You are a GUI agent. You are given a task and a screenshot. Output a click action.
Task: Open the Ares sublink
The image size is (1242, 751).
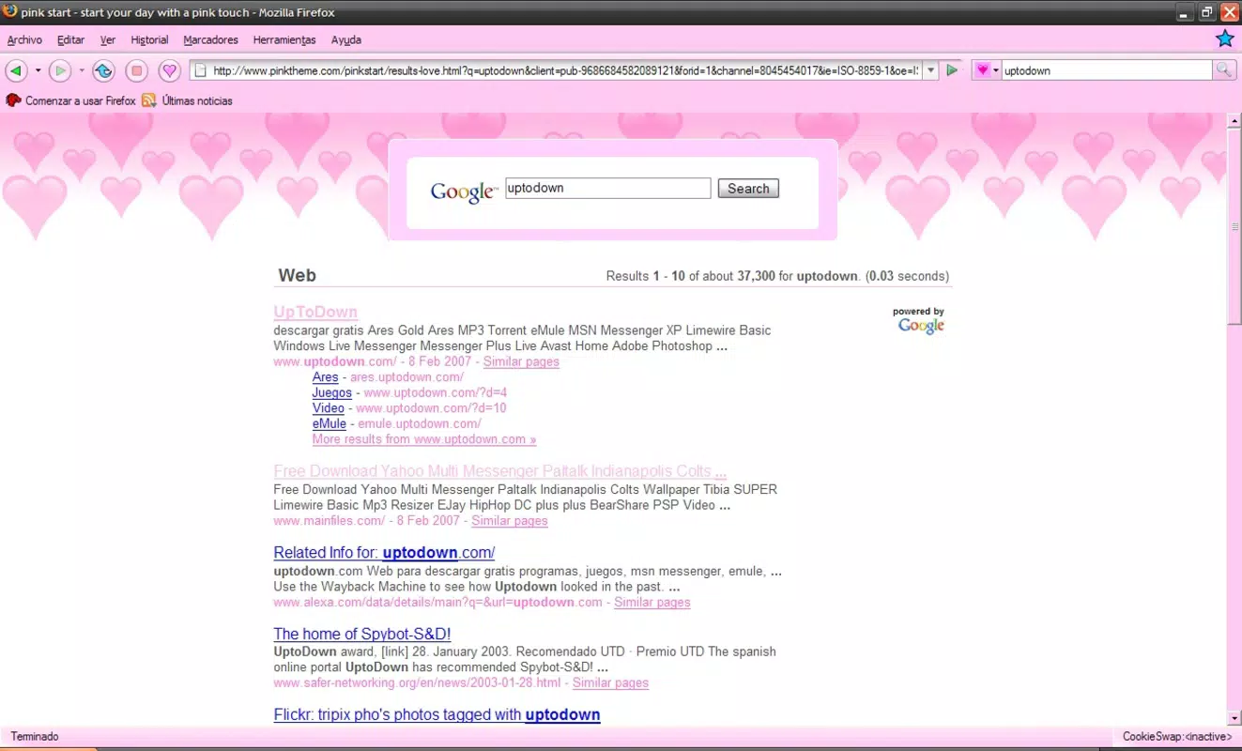[325, 377]
